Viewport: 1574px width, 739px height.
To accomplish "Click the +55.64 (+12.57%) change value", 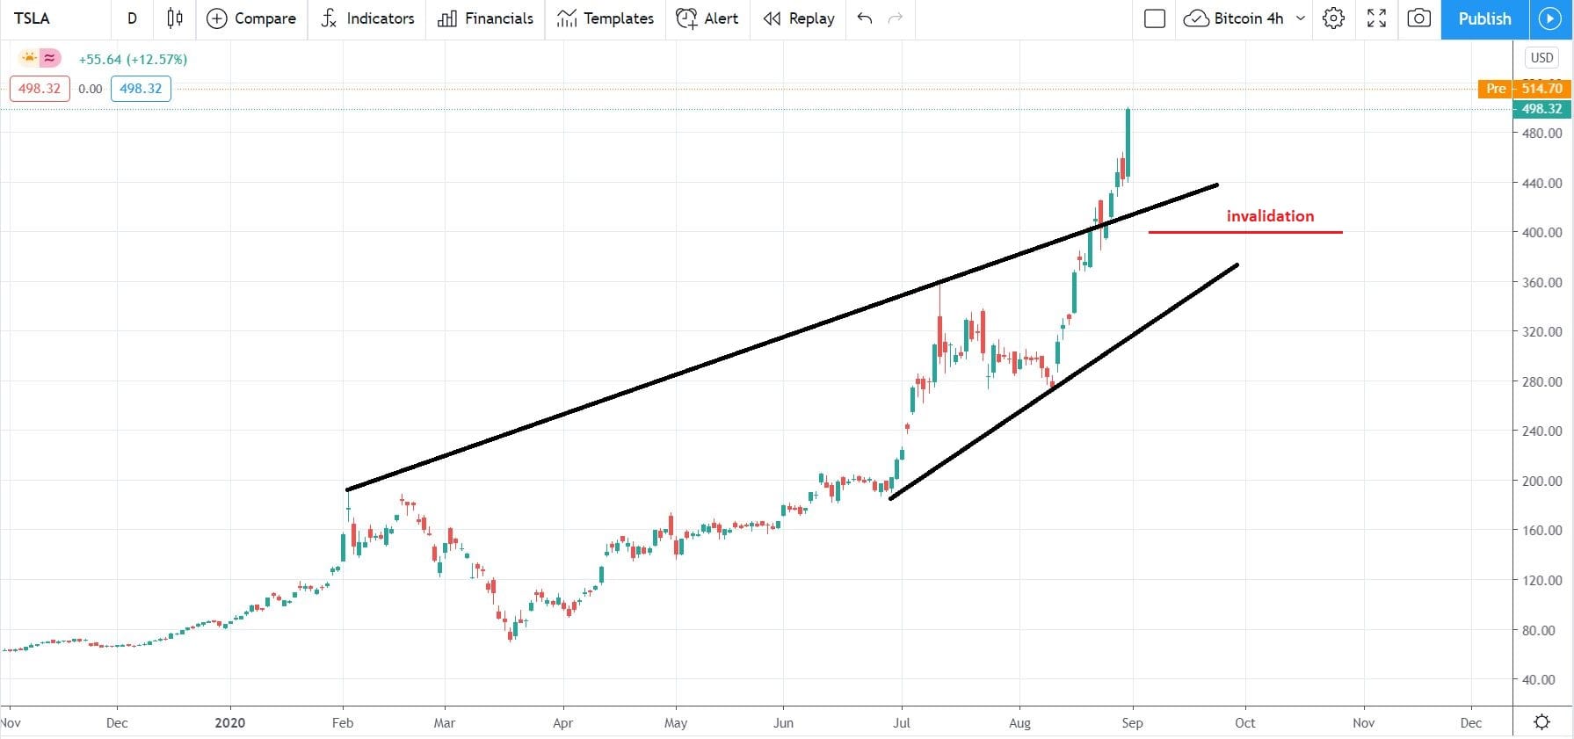I will pos(133,60).
